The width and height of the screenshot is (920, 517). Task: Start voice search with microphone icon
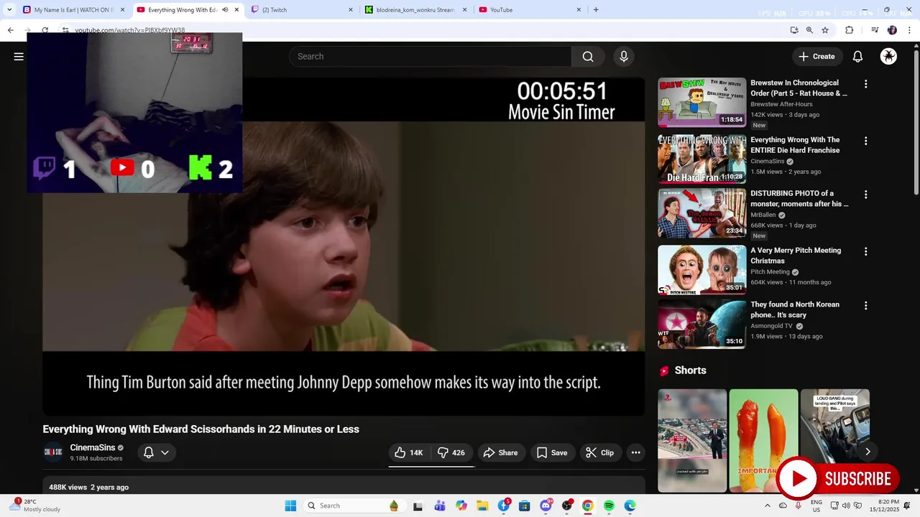click(624, 57)
